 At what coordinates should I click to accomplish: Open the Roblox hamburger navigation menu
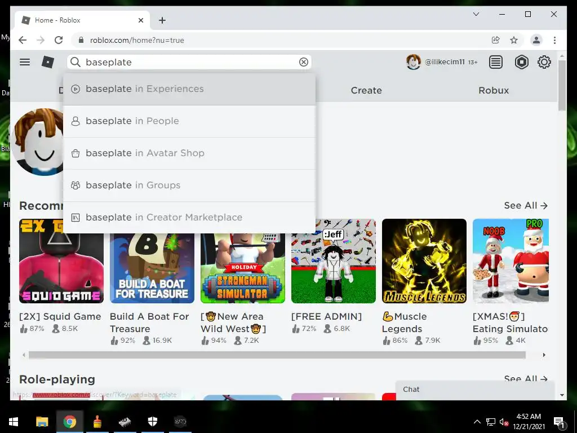[x=25, y=62]
